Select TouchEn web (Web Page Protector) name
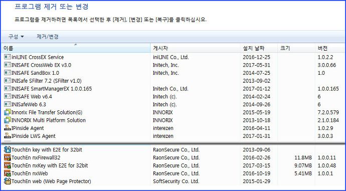This screenshot has height=191, width=346. coord(51,181)
